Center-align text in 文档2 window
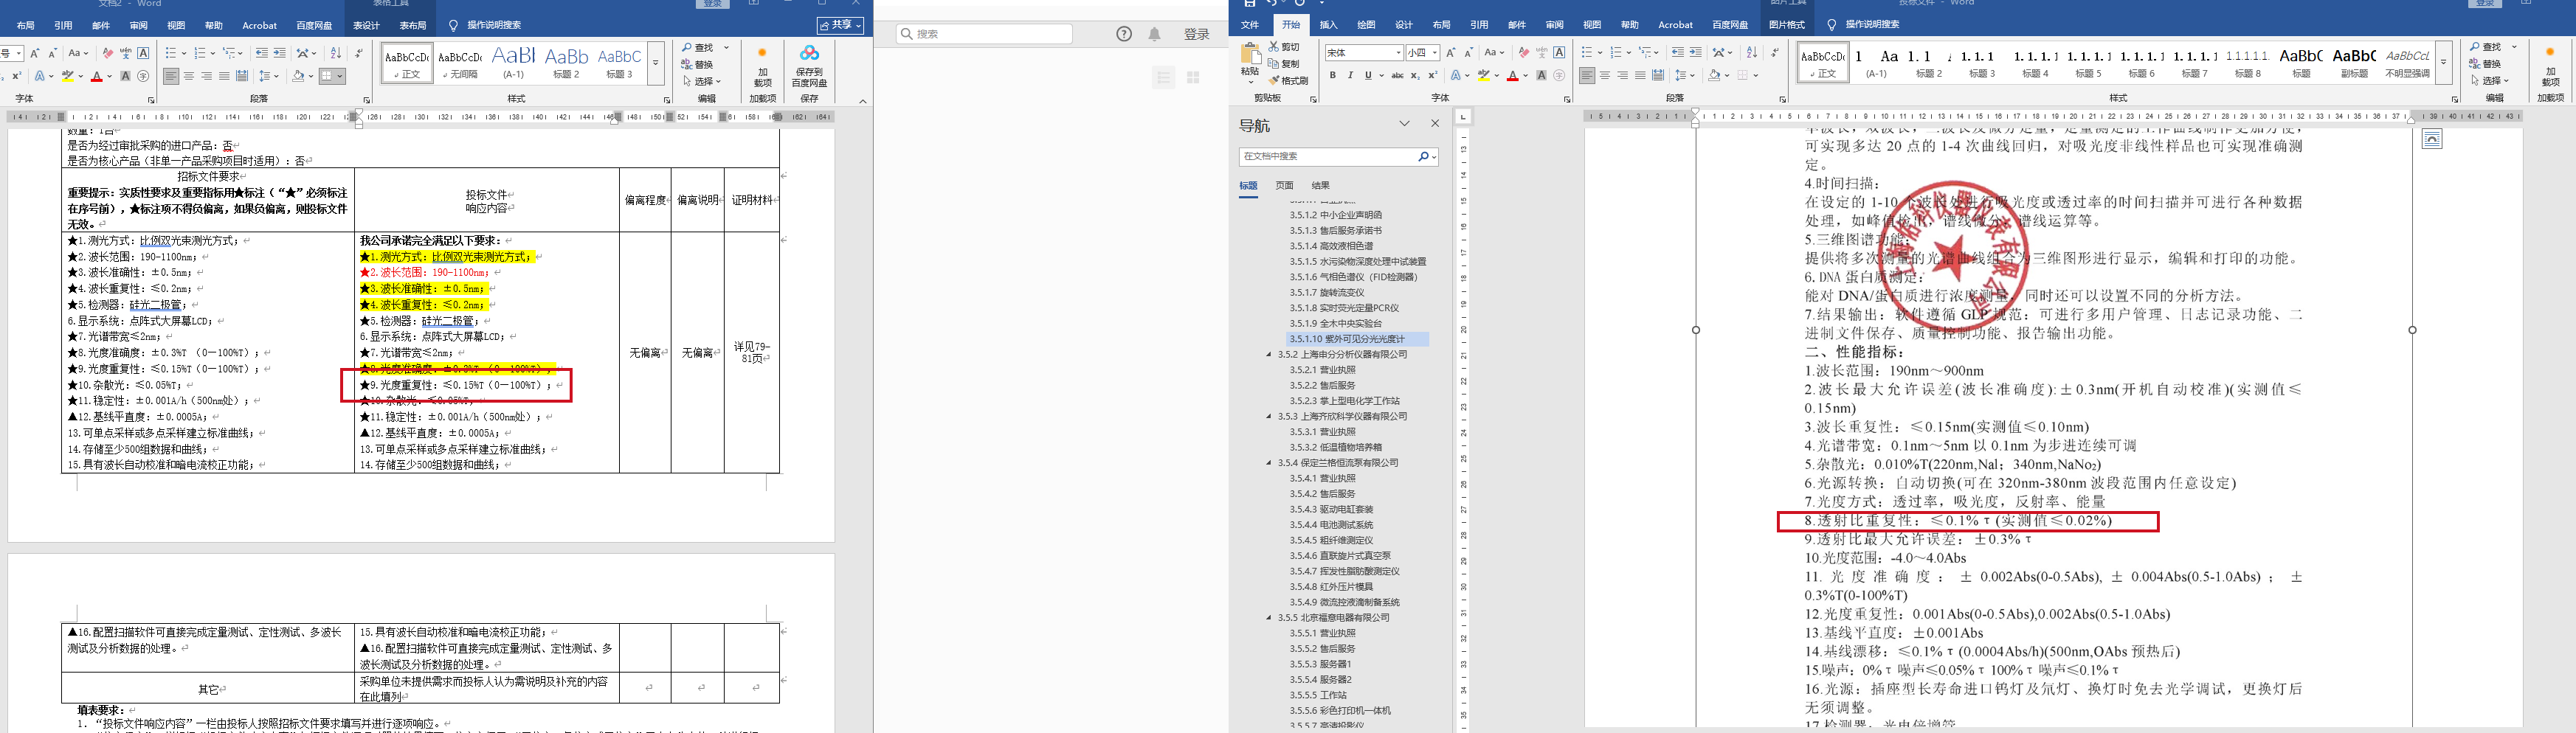Screen dimensions: 2576x733 [189, 76]
